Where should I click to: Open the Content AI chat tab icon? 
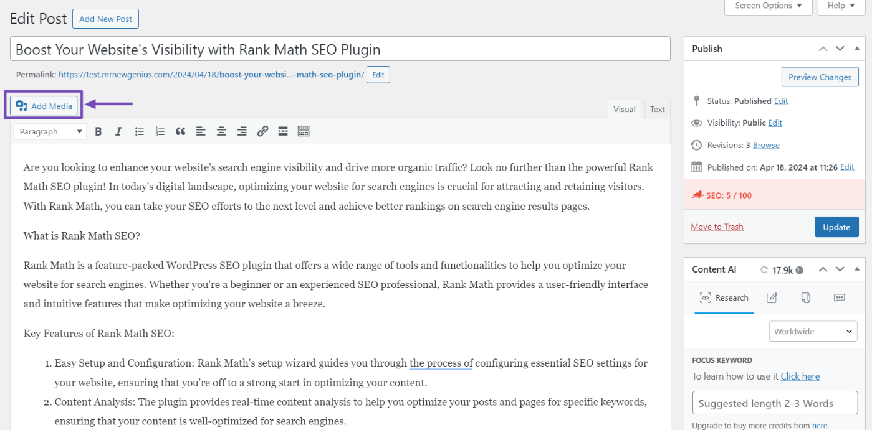[839, 297]
